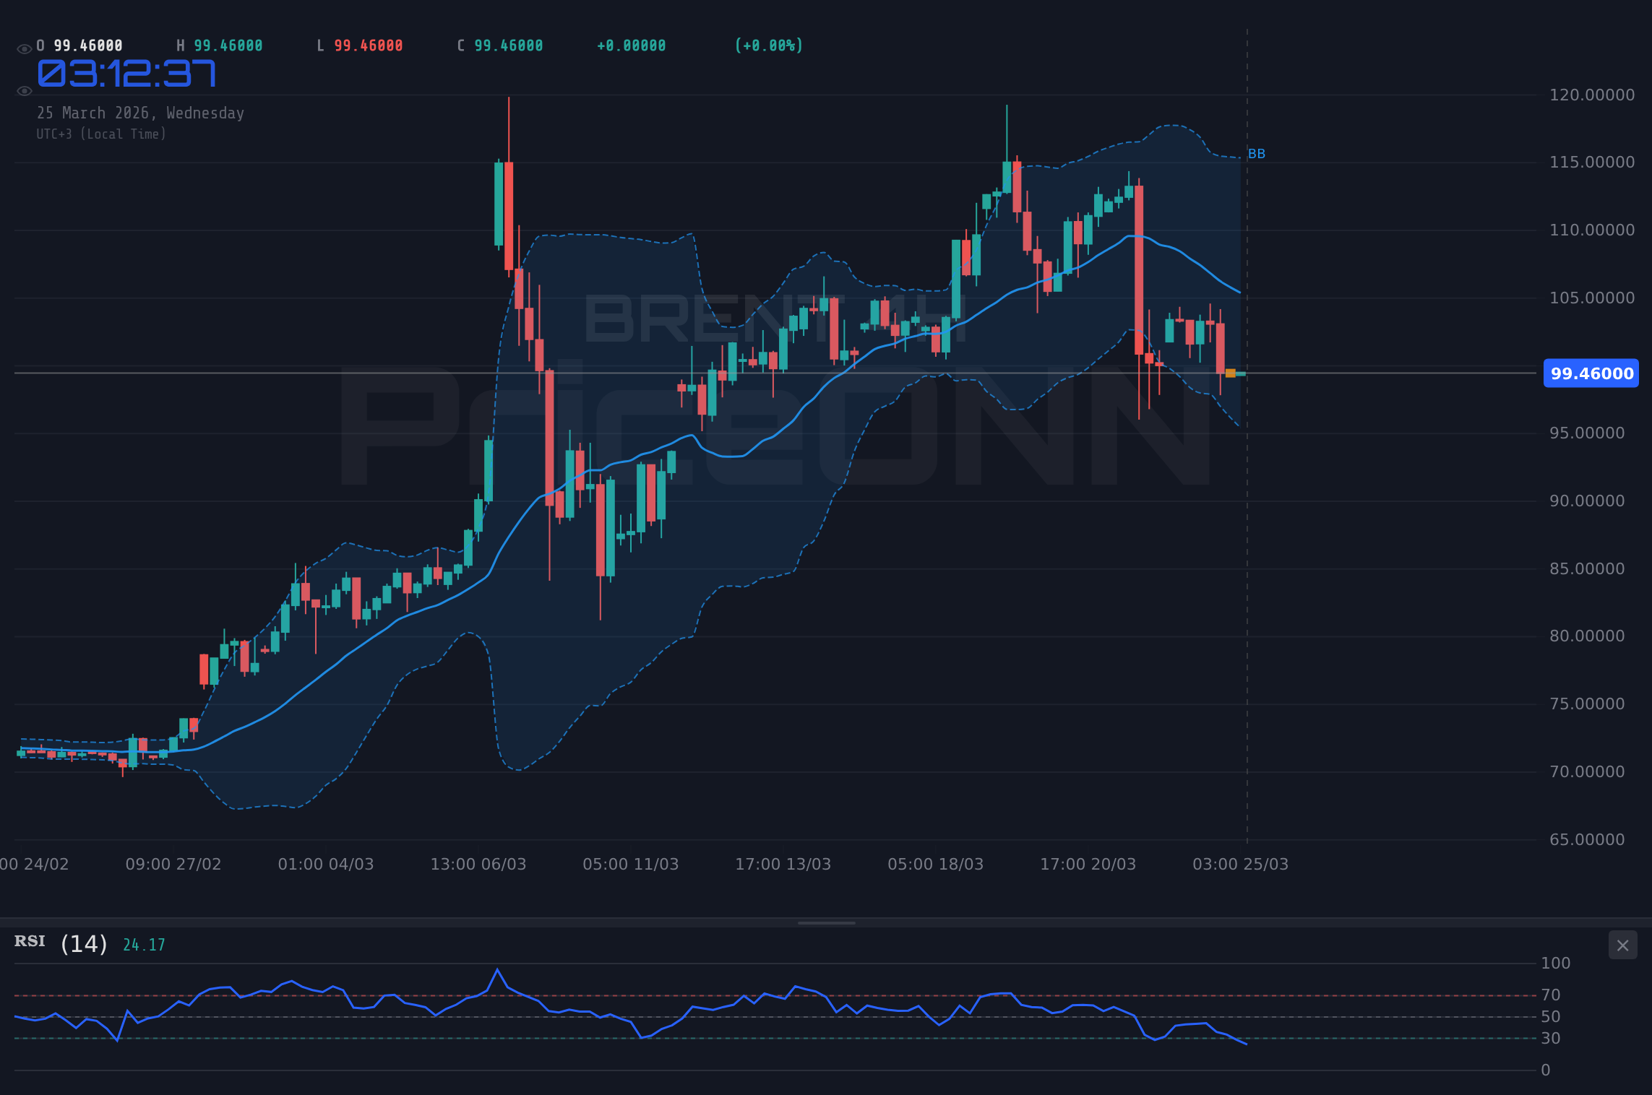Click the date 25 March 2026, Wednesday

[x=140, y=113]
